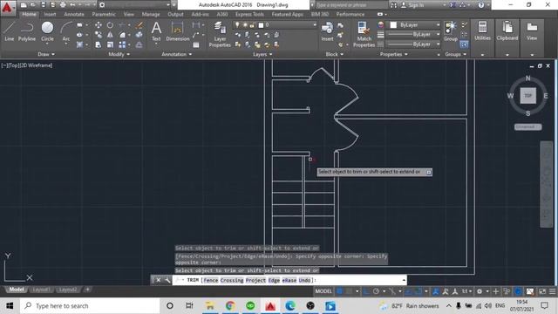558x314 pixels.
Task: Click the Rotate tool icon
Action: (x=110, y=25)
